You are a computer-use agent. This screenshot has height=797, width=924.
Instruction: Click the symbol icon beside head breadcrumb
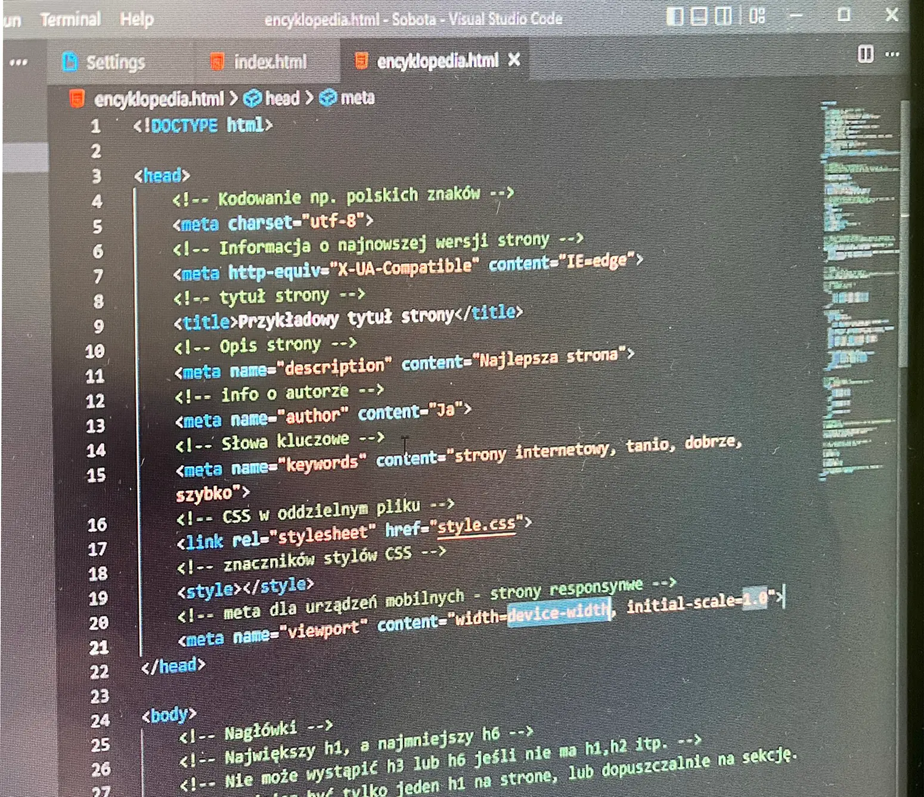[253, 98]
